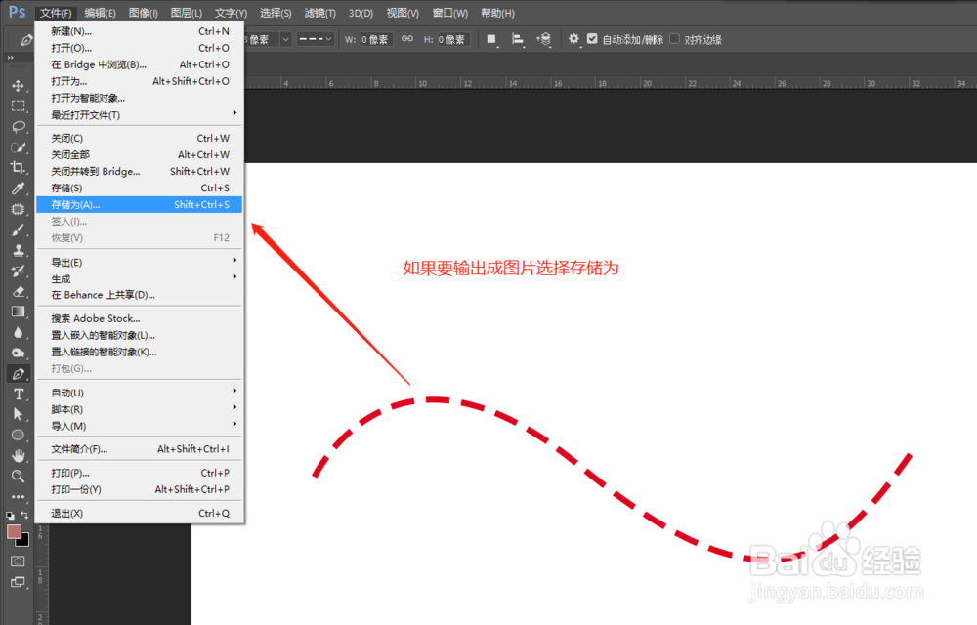Click the W width input field

coord(376,39)
